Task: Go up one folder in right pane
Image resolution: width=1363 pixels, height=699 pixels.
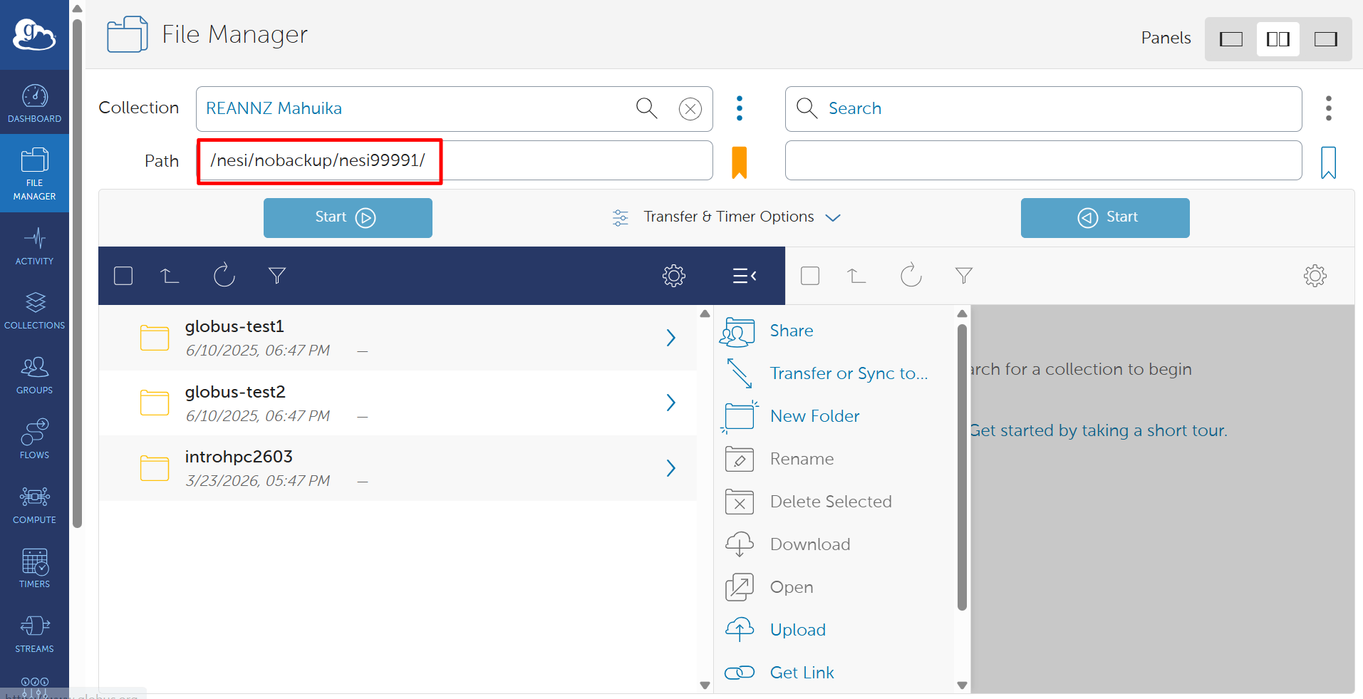Action: [x=856, y=276]
